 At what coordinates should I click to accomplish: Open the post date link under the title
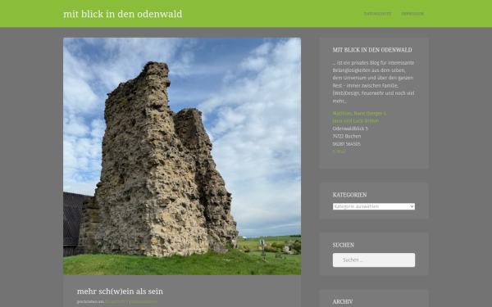pos(116,301)
